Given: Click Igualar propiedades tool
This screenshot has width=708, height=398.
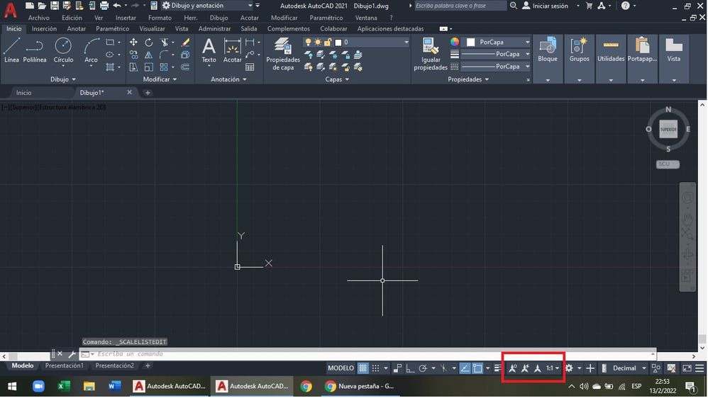Looking at the screenshot, I should coord(431,54).
